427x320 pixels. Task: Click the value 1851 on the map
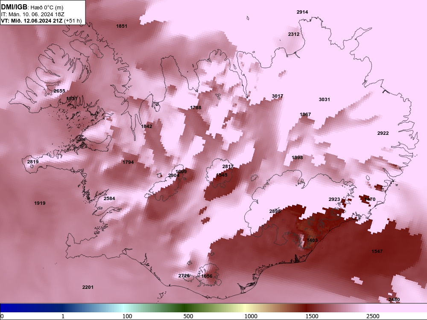pyautogui.click(x=121, y=26)
